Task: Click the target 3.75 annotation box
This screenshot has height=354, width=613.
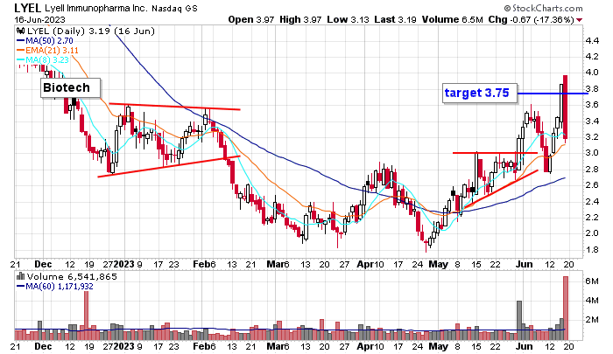Action: (x=480, y=93)
